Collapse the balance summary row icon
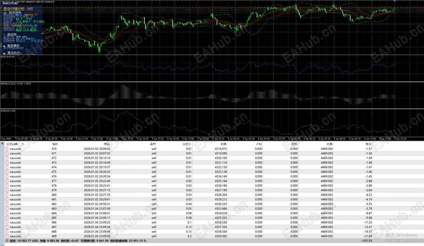 coord(7,241)
